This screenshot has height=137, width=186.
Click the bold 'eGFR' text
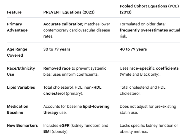click(64, 125)
